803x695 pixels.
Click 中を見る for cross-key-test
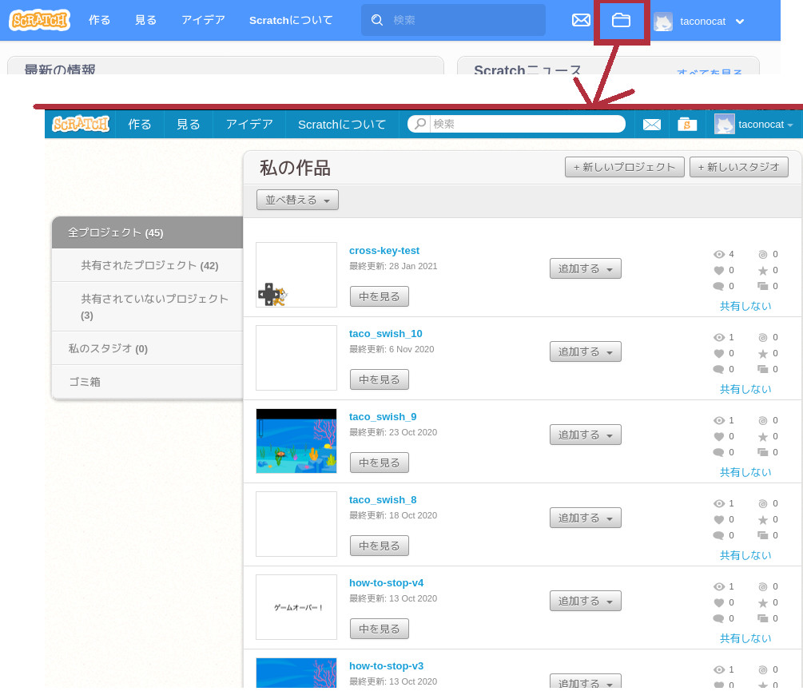click(x=380, y=296)
